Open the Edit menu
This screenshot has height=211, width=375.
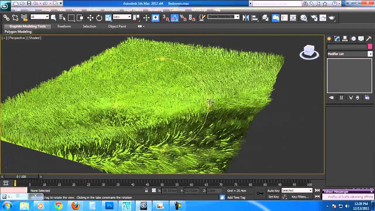18,10
